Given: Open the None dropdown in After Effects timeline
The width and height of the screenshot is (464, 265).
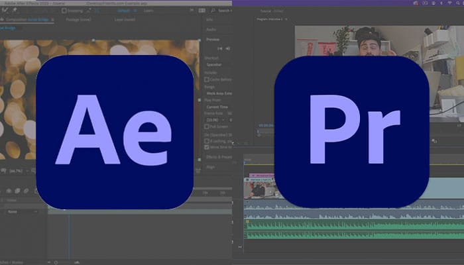Looking at the screenshot, I should 22,212.
